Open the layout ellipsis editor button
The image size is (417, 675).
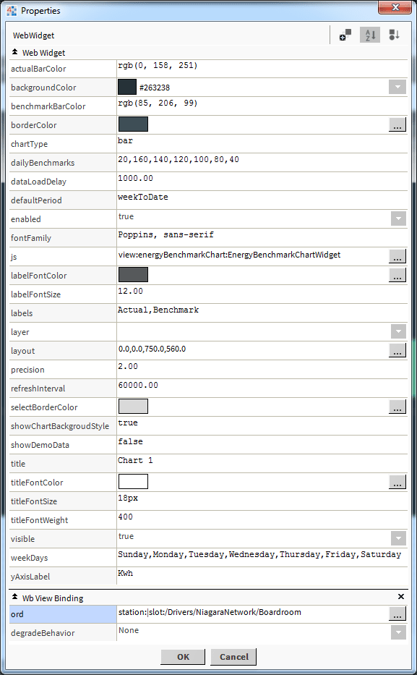point(397,350)
